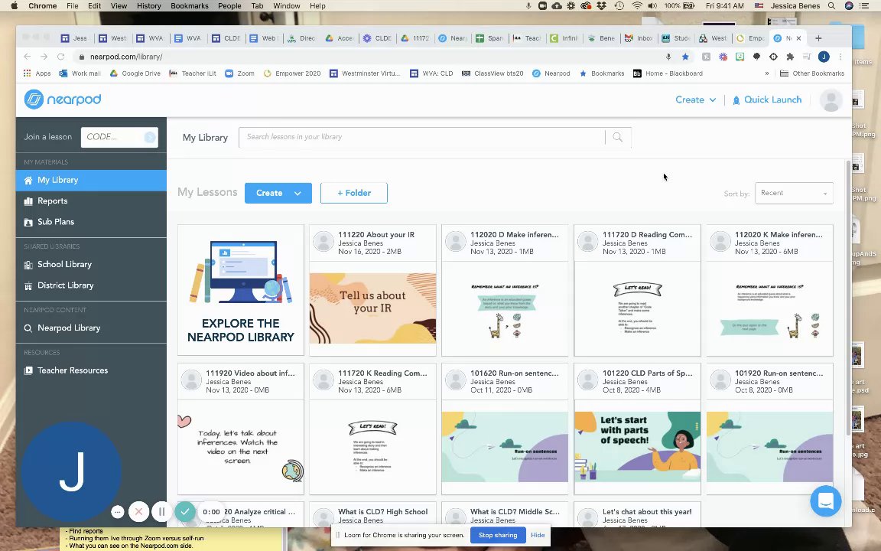Finish Loom recording with the checkmark
881x551 pixels.
tap(185, 512)
